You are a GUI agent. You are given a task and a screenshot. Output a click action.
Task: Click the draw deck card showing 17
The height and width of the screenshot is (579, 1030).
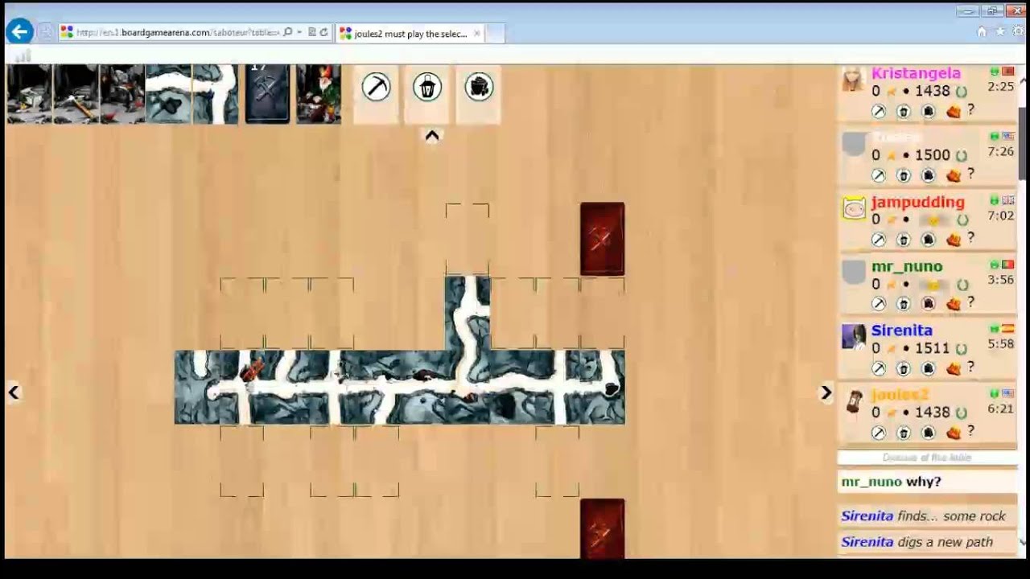[x=267, y=94]
